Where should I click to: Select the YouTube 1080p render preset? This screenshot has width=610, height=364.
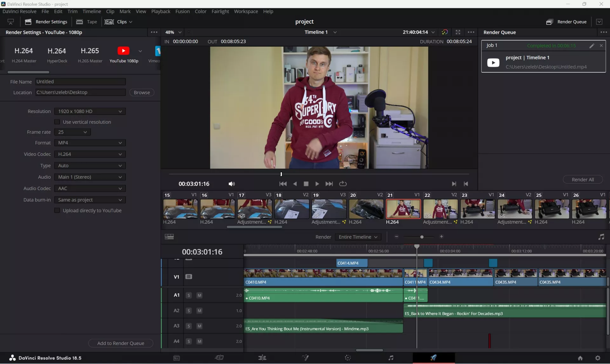(x=124, y=55)
